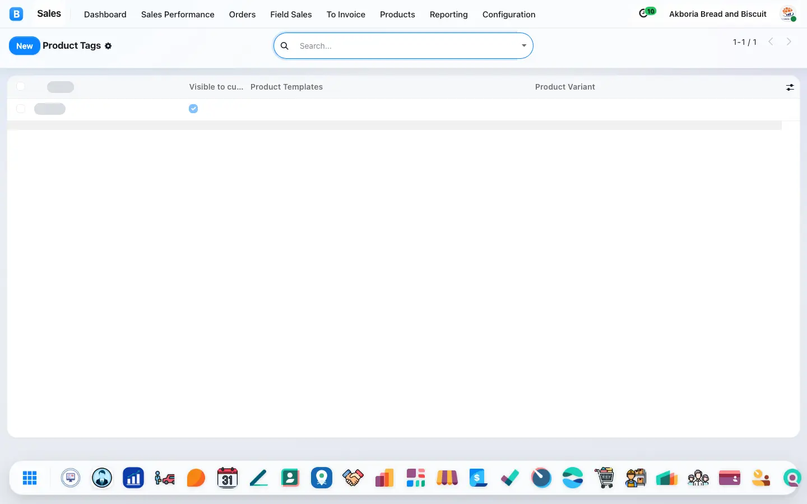
Task: Open the teal contacts app icon
Action: (290, 478)
